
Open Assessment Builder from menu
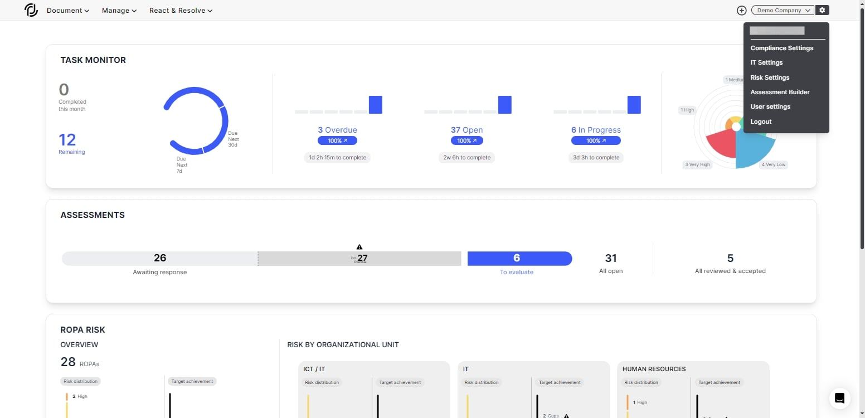coord(780,92)
